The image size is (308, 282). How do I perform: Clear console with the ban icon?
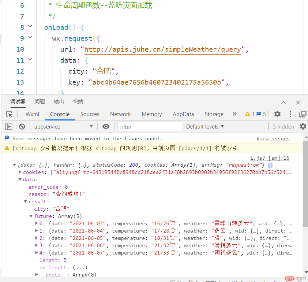tap(22, 126)
